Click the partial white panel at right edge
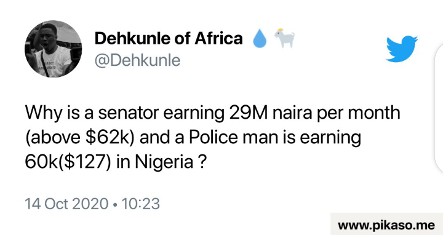 click(x=439, y=108)
